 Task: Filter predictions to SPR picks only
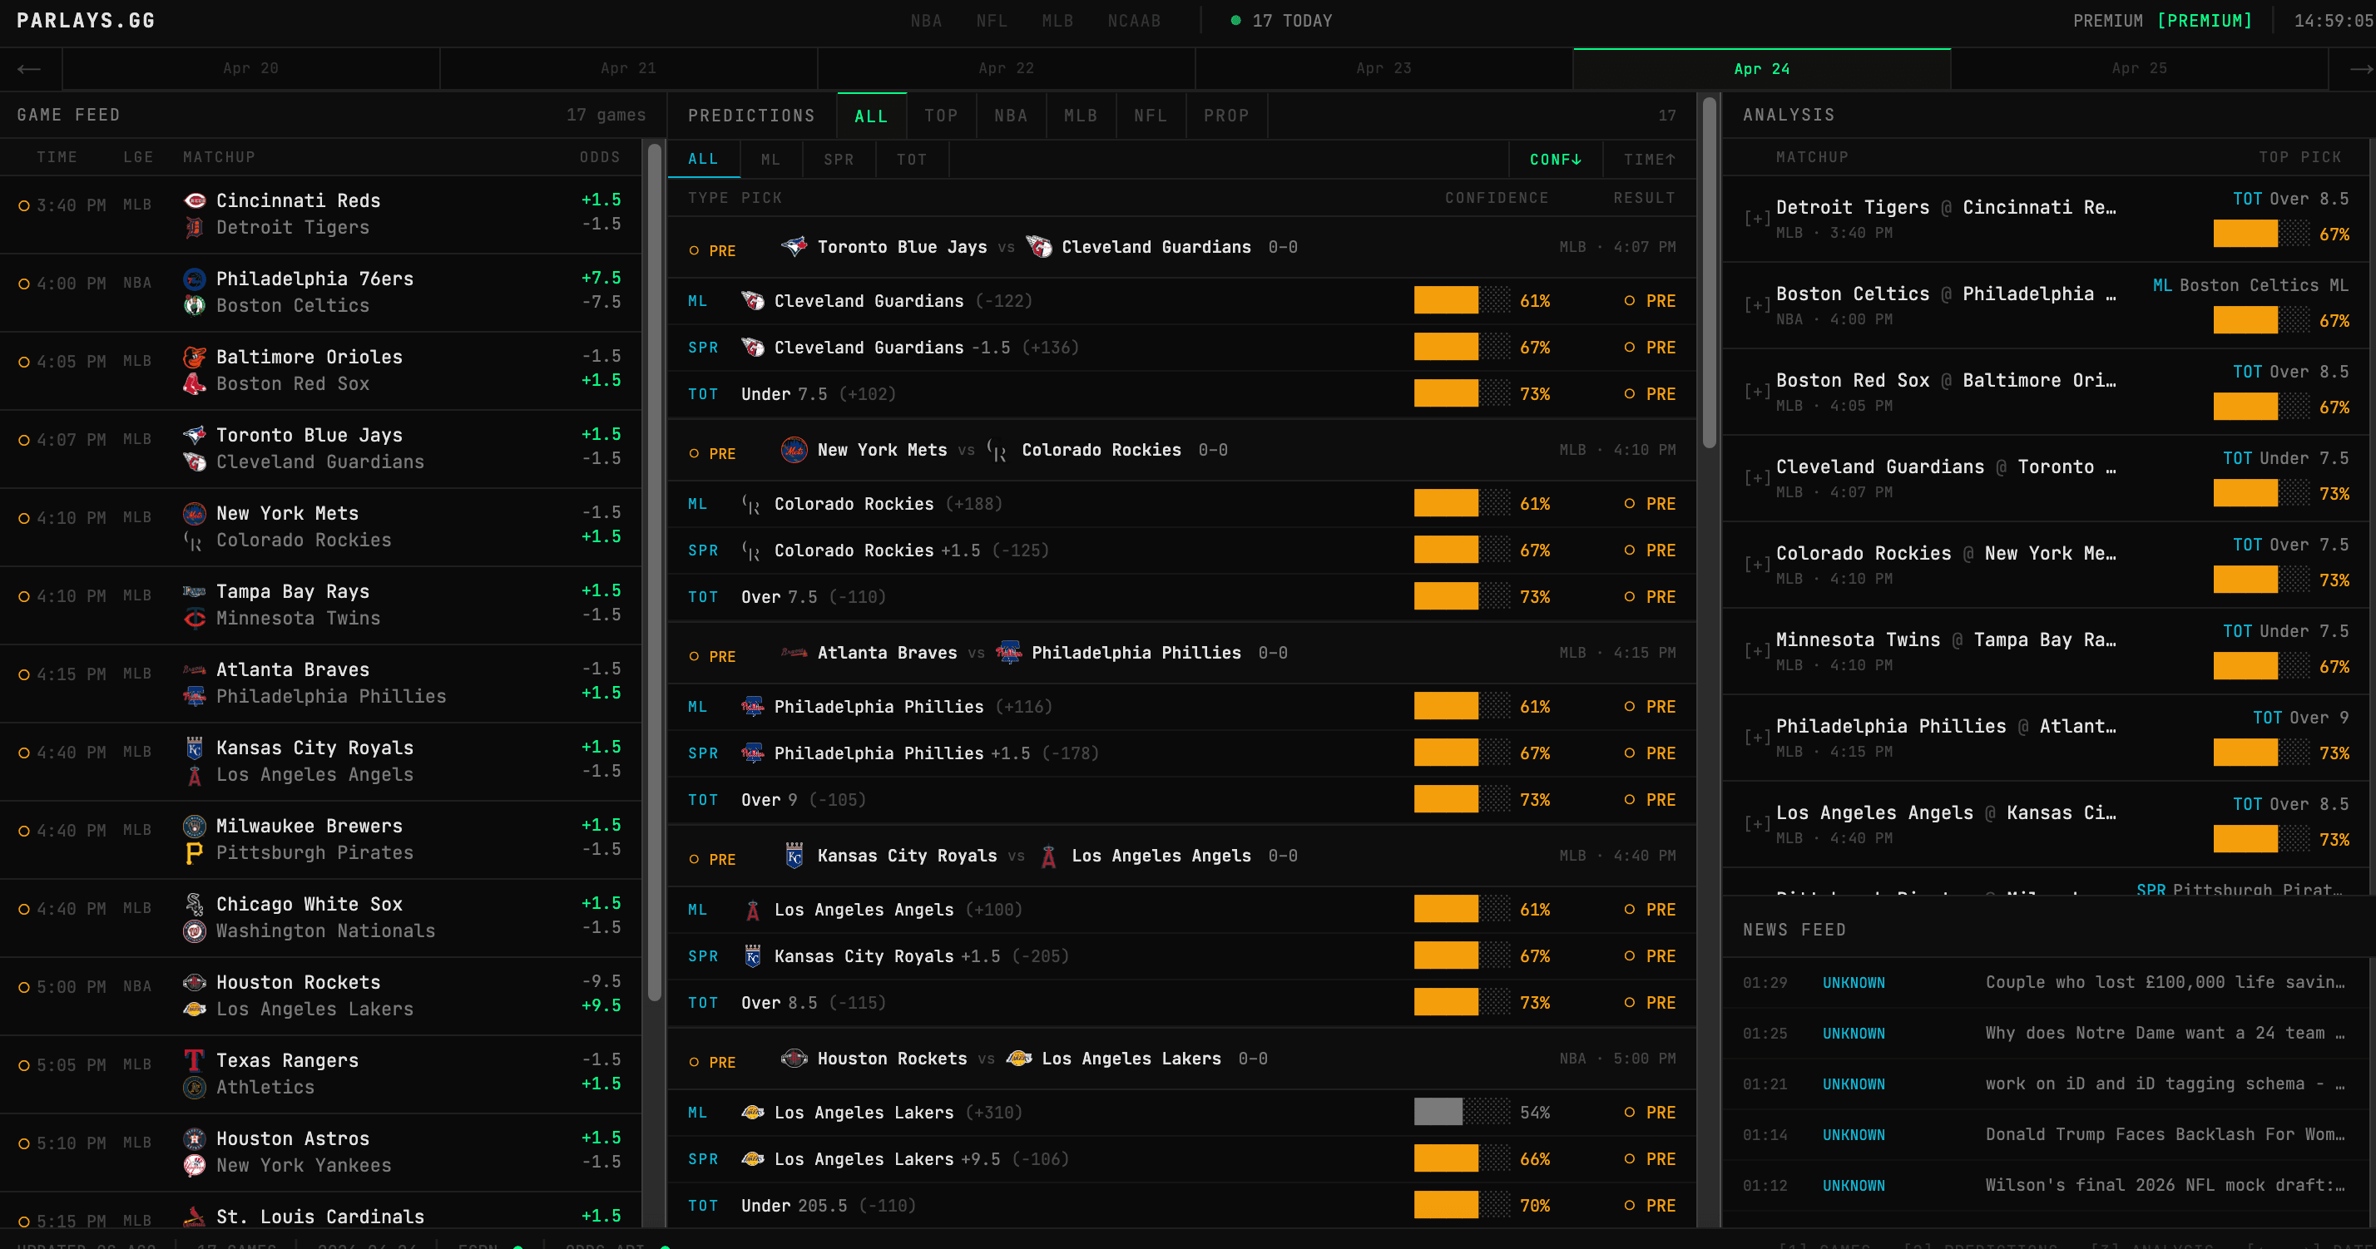[839, 160]
